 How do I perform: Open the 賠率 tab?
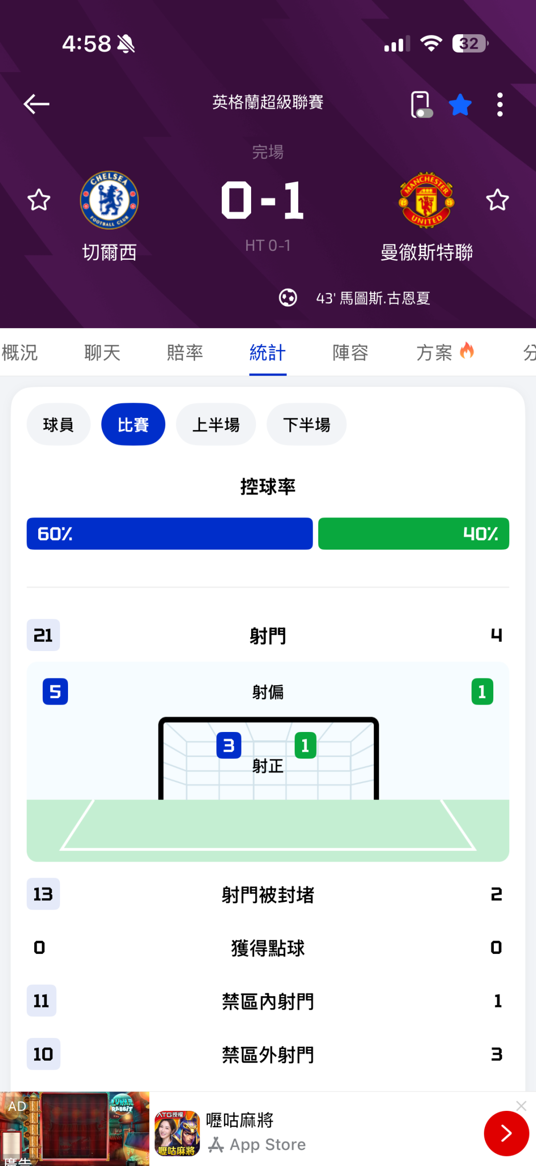click(185, 353)
